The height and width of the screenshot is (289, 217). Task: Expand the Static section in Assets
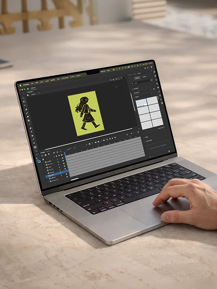click(144, 137)
